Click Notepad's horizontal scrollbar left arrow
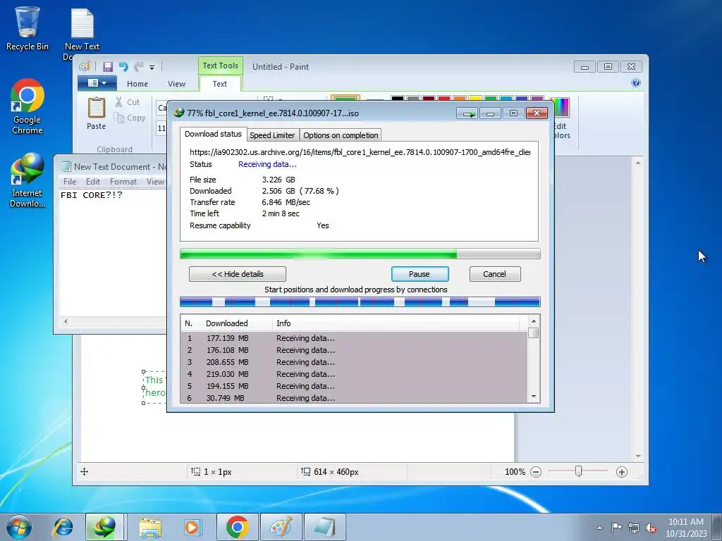The image size is (722, 541). pos(66,321)
